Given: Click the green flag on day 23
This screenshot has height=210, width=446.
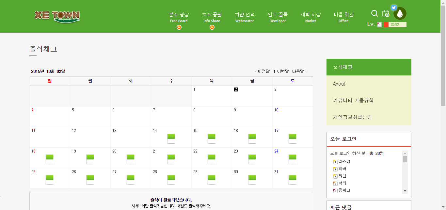Looking at the screenshot, I should coord(252,159).
